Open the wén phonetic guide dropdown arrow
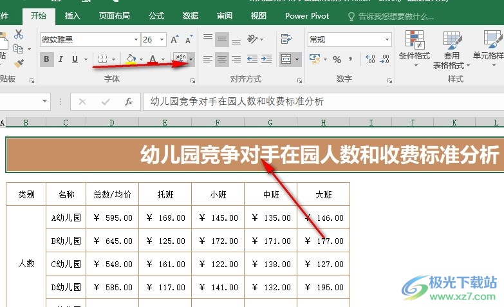Image resolution: width=504 pixels, height=307 pixels. coord(191,60)
